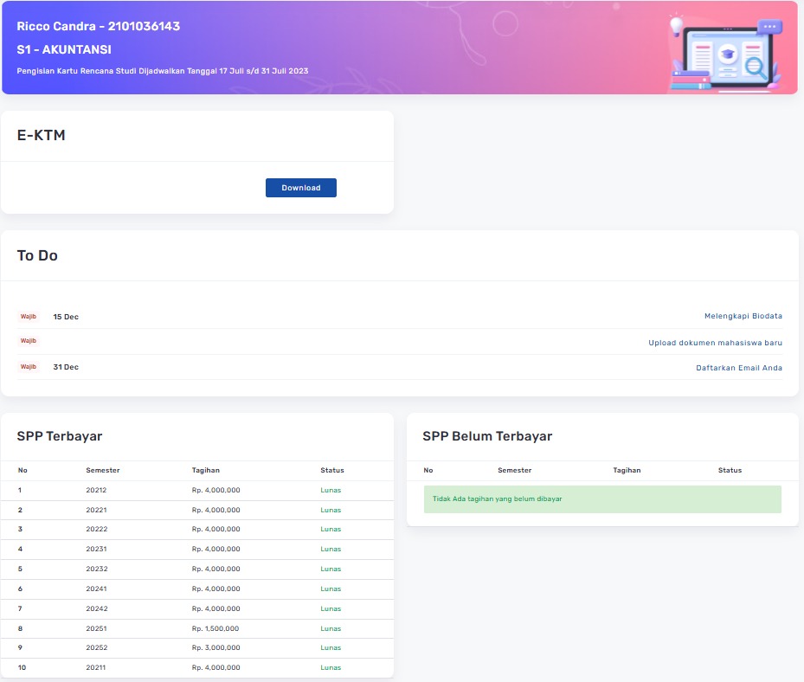804x682 pixels.
Task: Click the Wajib badge beside 15 Dec
Action: point(29,317)
